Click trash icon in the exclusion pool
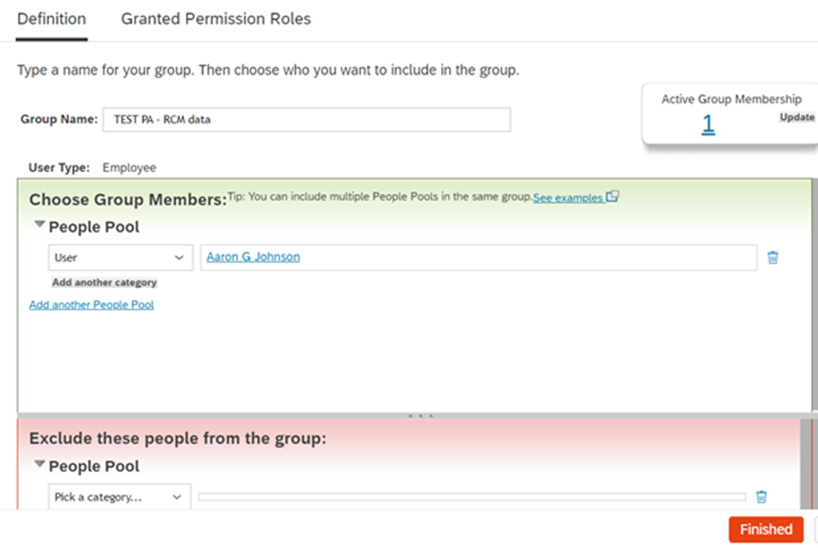Viewport: 818px width, 548px height. coord(761,497)
